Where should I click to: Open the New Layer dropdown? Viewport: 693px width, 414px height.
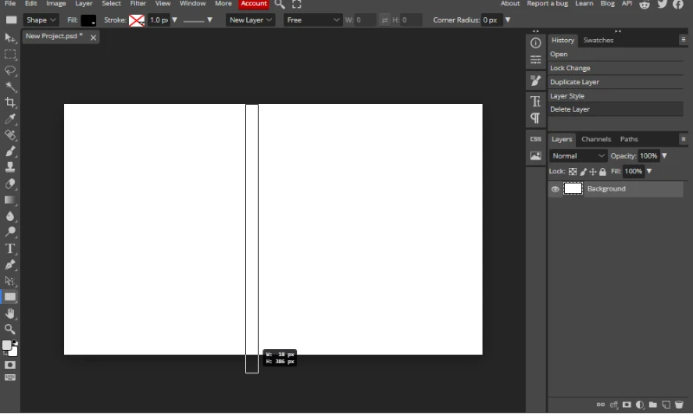point(250,20)
